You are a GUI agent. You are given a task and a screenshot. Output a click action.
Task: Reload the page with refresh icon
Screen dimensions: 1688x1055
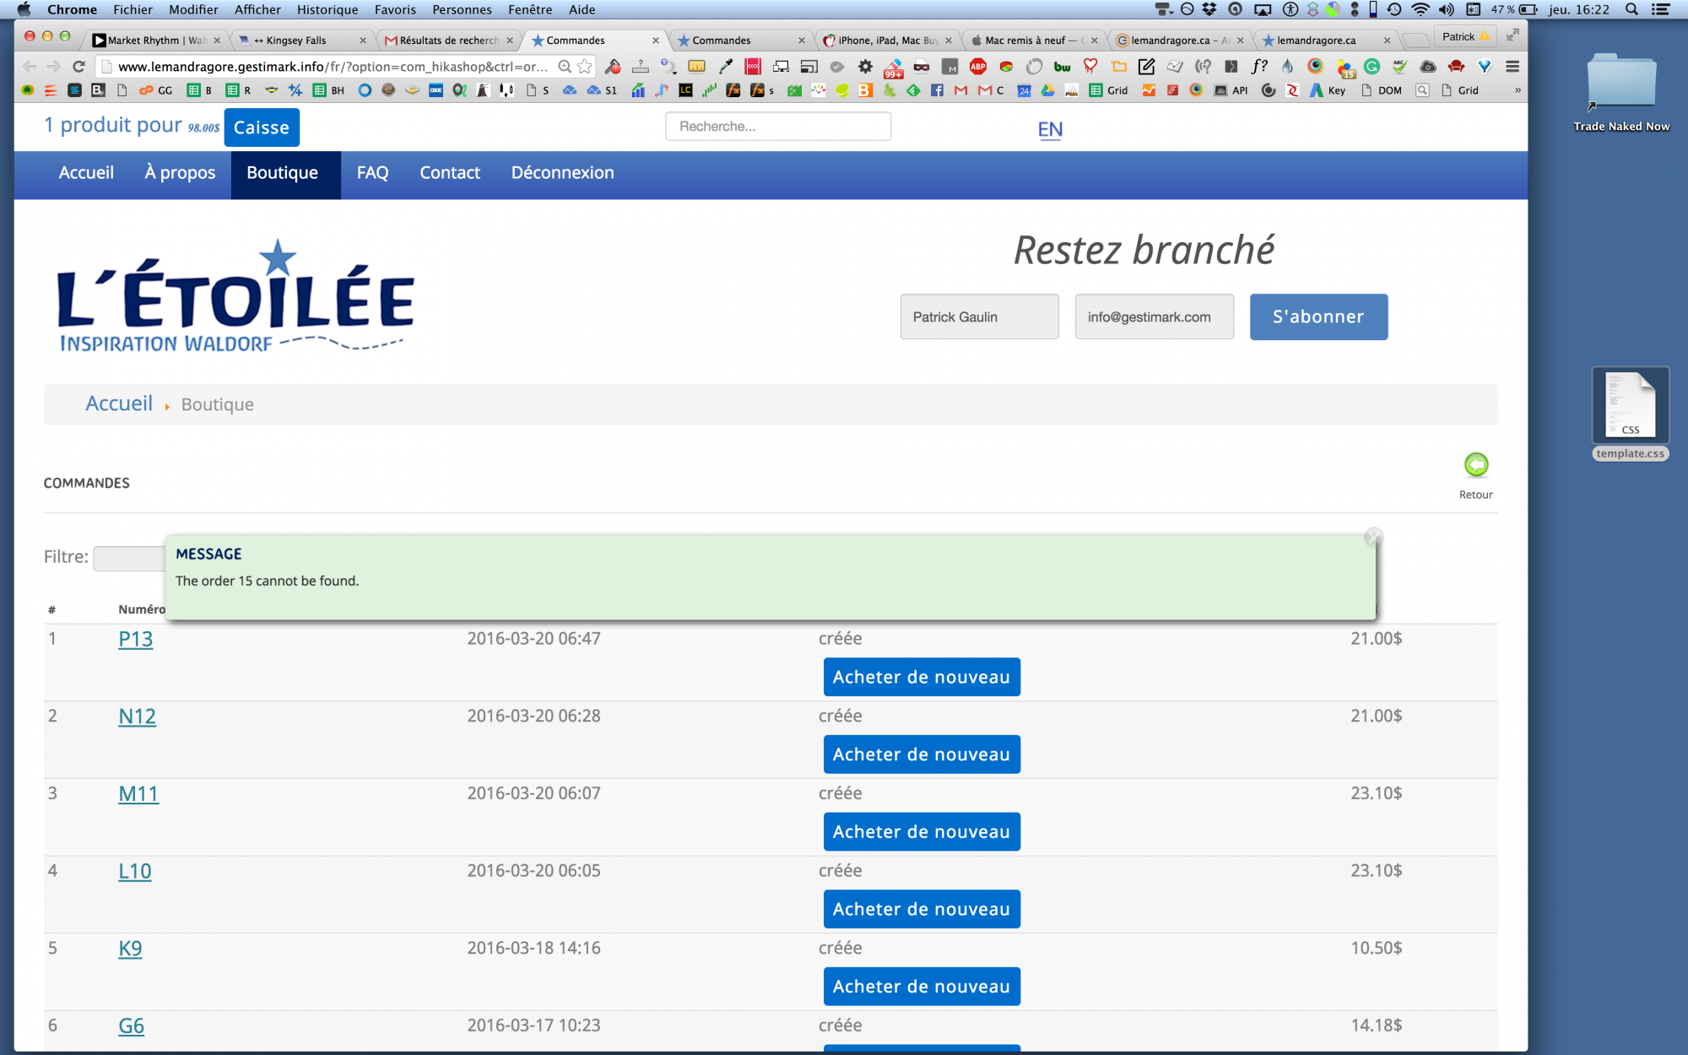click(x=78, y=67)
